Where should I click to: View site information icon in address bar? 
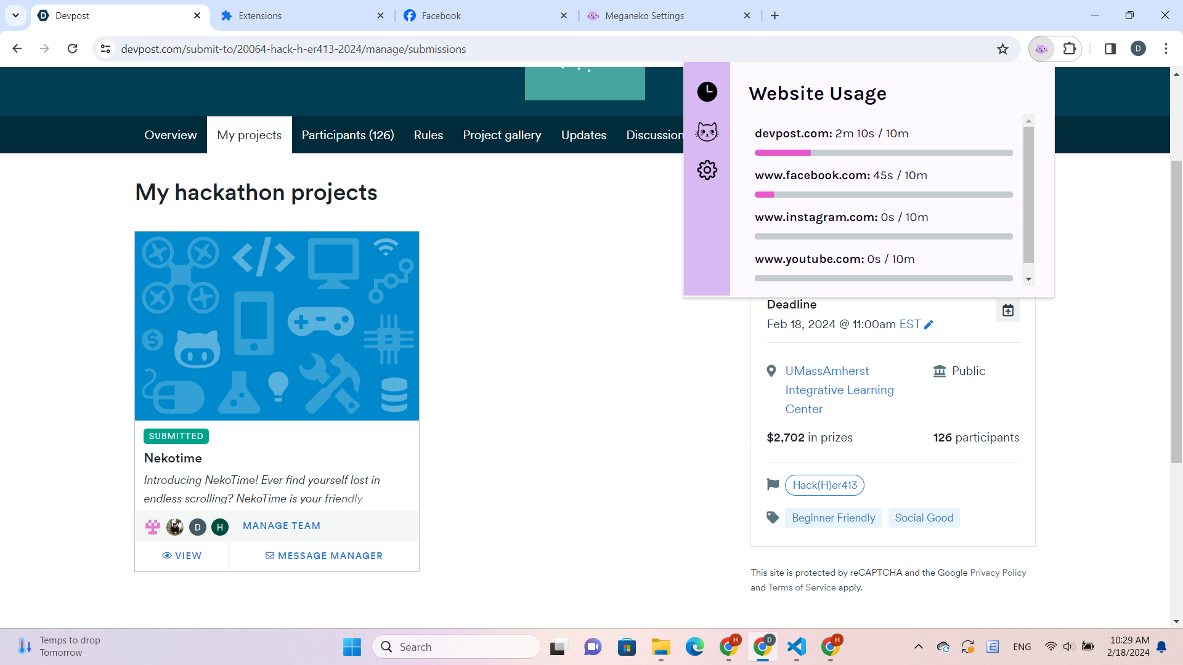[x=105, y=49]
